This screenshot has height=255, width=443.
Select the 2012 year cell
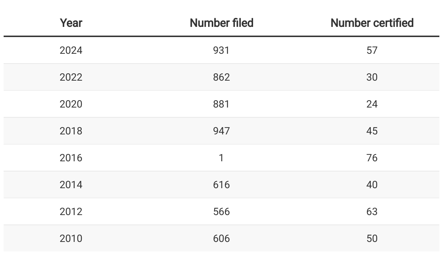(x=71, y=211)
